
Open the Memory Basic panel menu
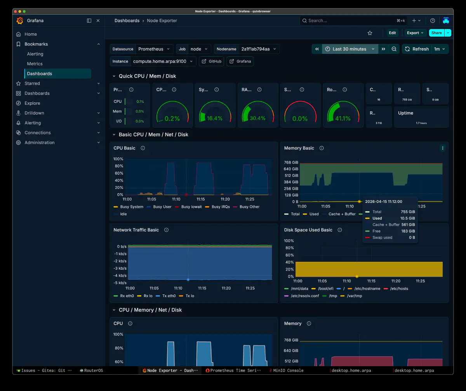click(x=443, y=148)
